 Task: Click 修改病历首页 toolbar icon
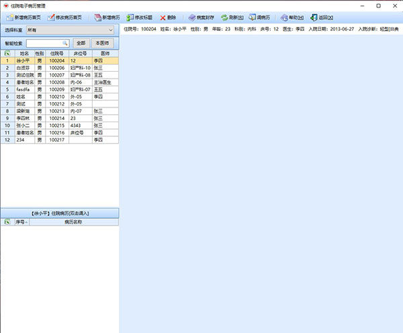tap(52, 17)
